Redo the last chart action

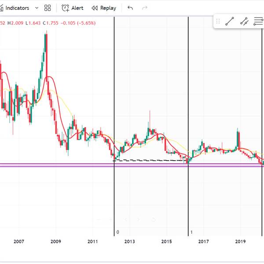[x=145, y=8]
